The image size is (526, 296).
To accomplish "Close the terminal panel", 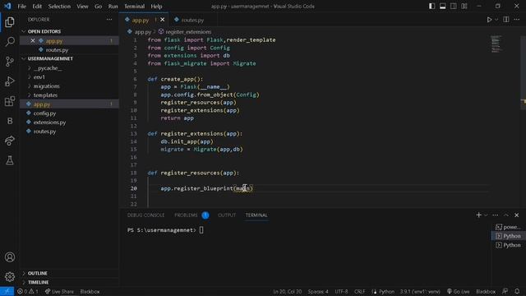I will 517,215.
